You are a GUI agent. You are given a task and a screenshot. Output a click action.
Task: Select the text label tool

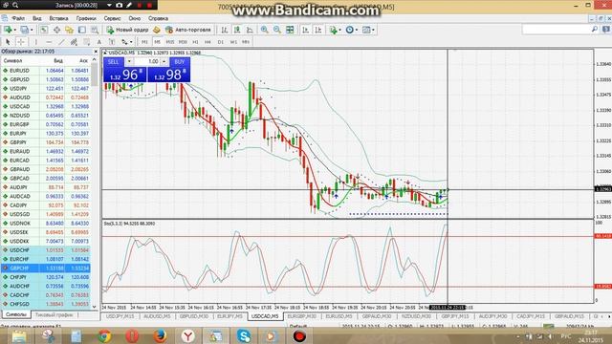click(112, 42)
